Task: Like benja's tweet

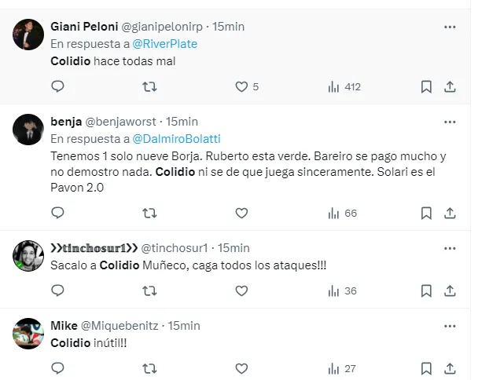Action: pos(242,213)
